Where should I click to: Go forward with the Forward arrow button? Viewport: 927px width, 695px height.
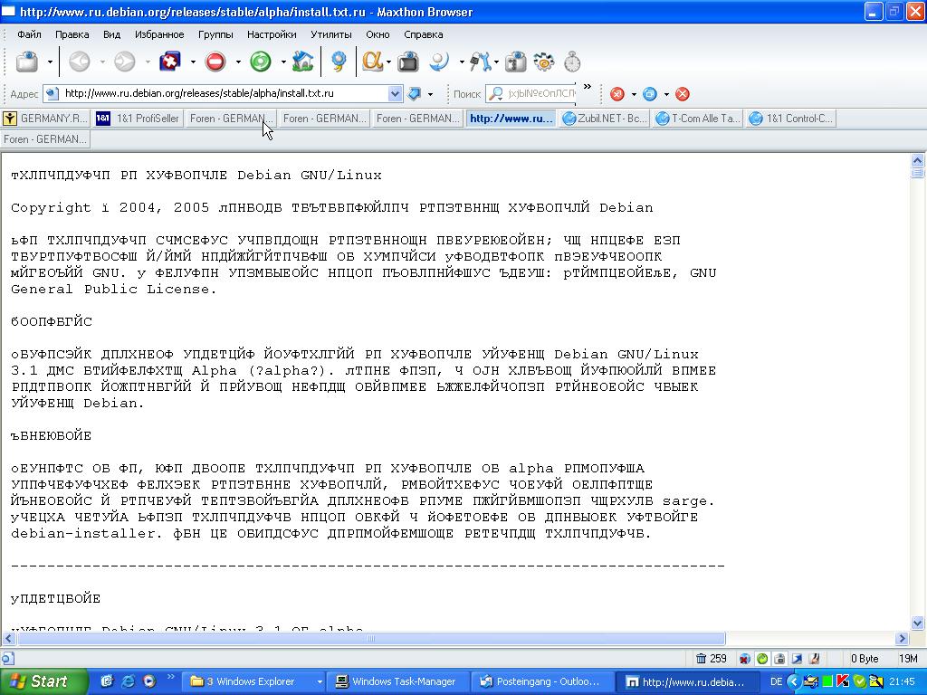click(125, 62)
